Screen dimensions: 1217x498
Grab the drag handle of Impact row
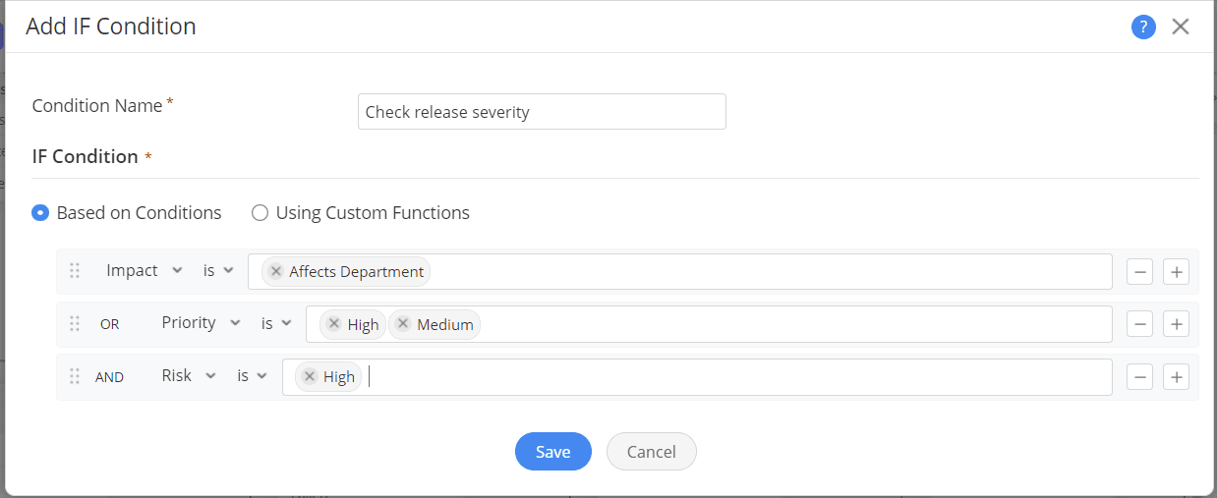[75, 272]
